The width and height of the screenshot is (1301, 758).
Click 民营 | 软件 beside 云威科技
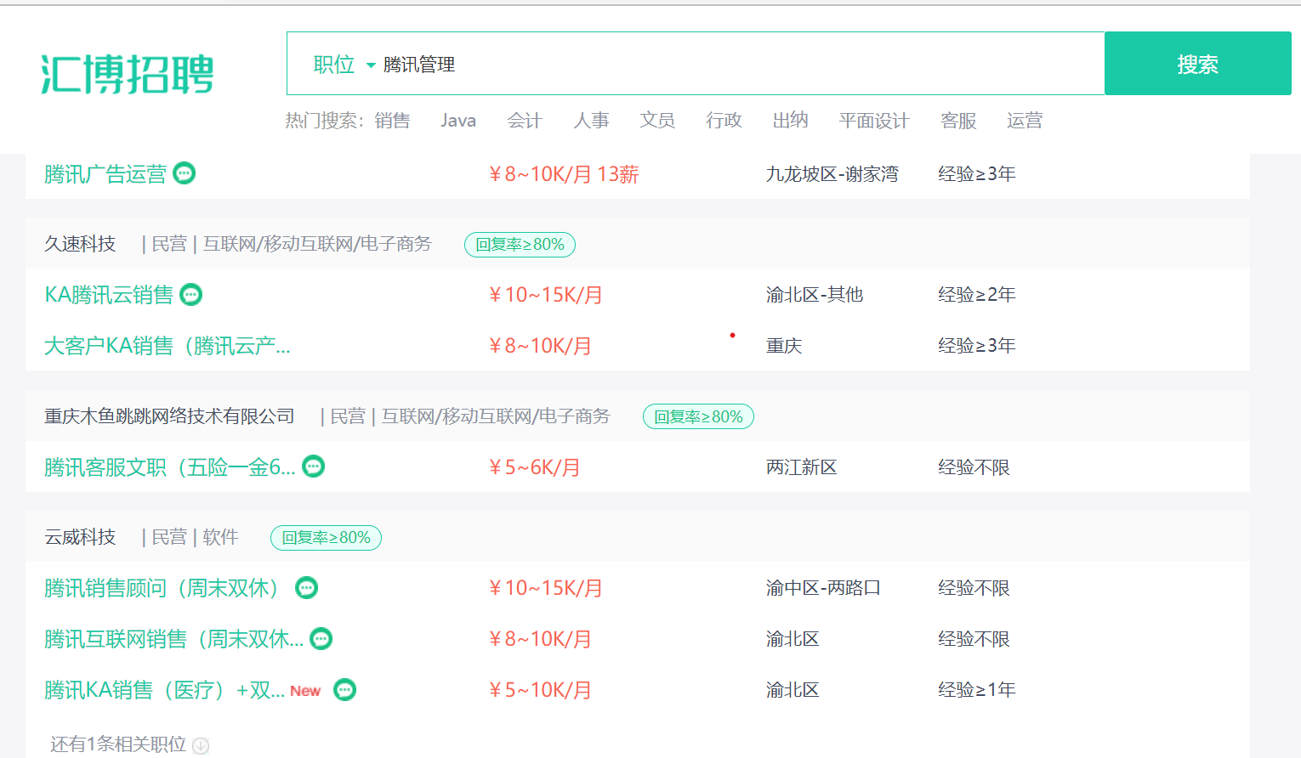click(x=195, y=537)
